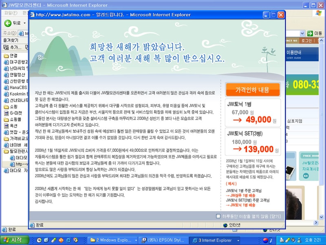
Task: Click the 신한은행 favorite icon
Action: 7,81
